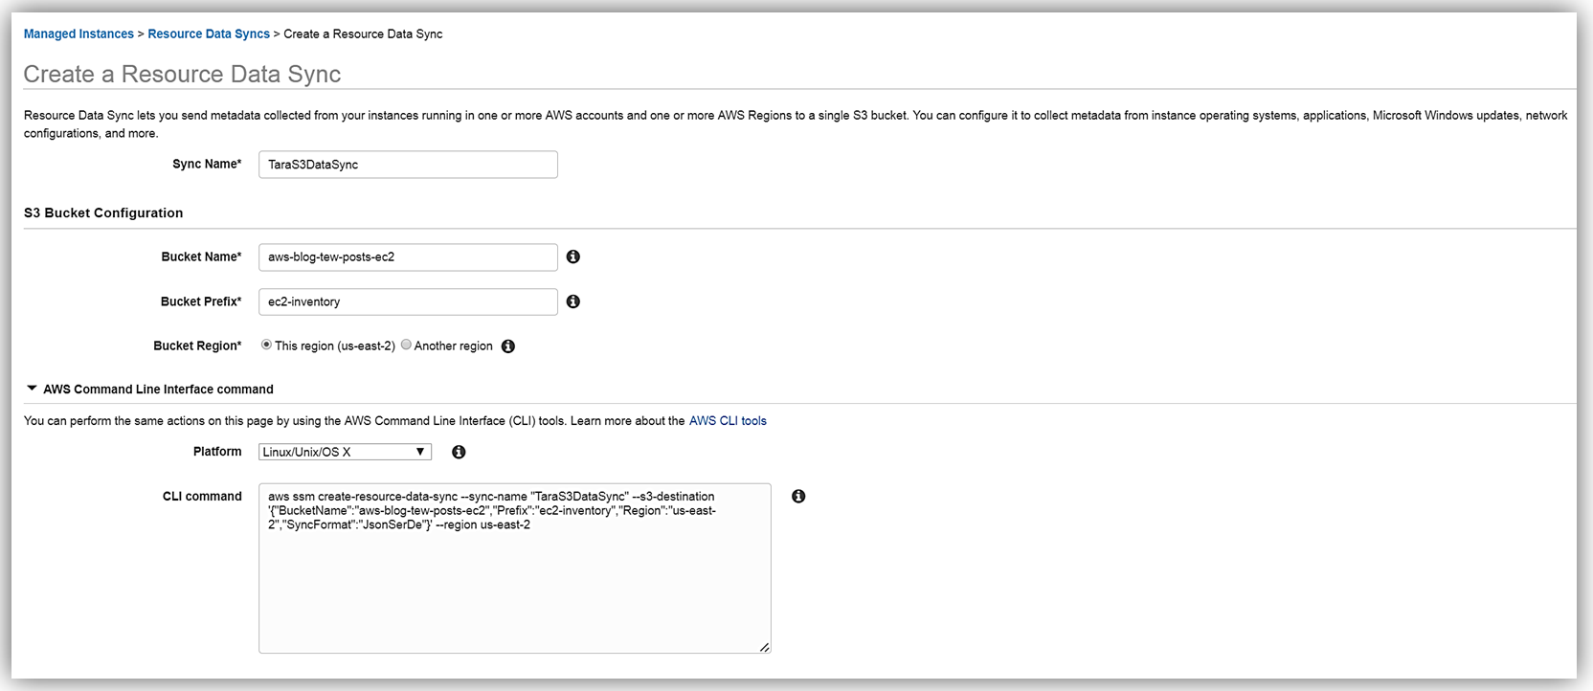Viewport: 1593px width, 691px height.
Task: Open the AWS CLI tools link
Action: 728,421
